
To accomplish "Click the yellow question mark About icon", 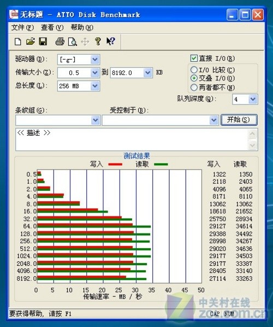I will [x=98, y=42].
